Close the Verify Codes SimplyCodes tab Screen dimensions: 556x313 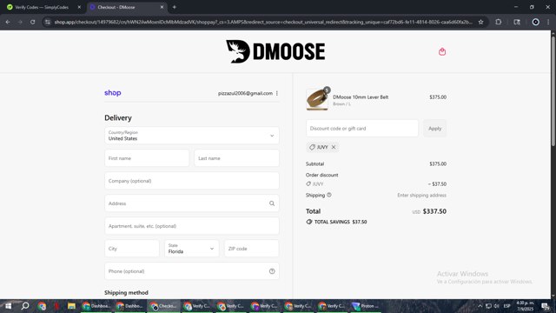(x=79, y=7)
